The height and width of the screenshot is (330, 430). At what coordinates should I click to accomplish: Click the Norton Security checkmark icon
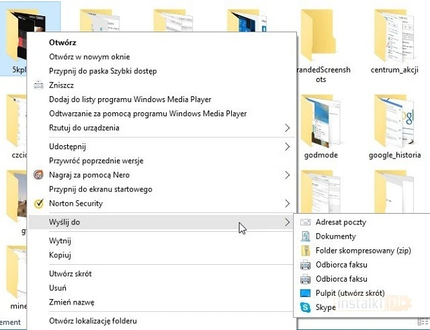[39, 203]
